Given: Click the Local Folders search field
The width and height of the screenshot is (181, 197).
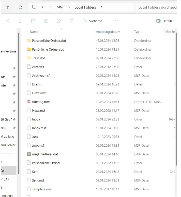Looking at the screenshot, I should pos(157,7).
